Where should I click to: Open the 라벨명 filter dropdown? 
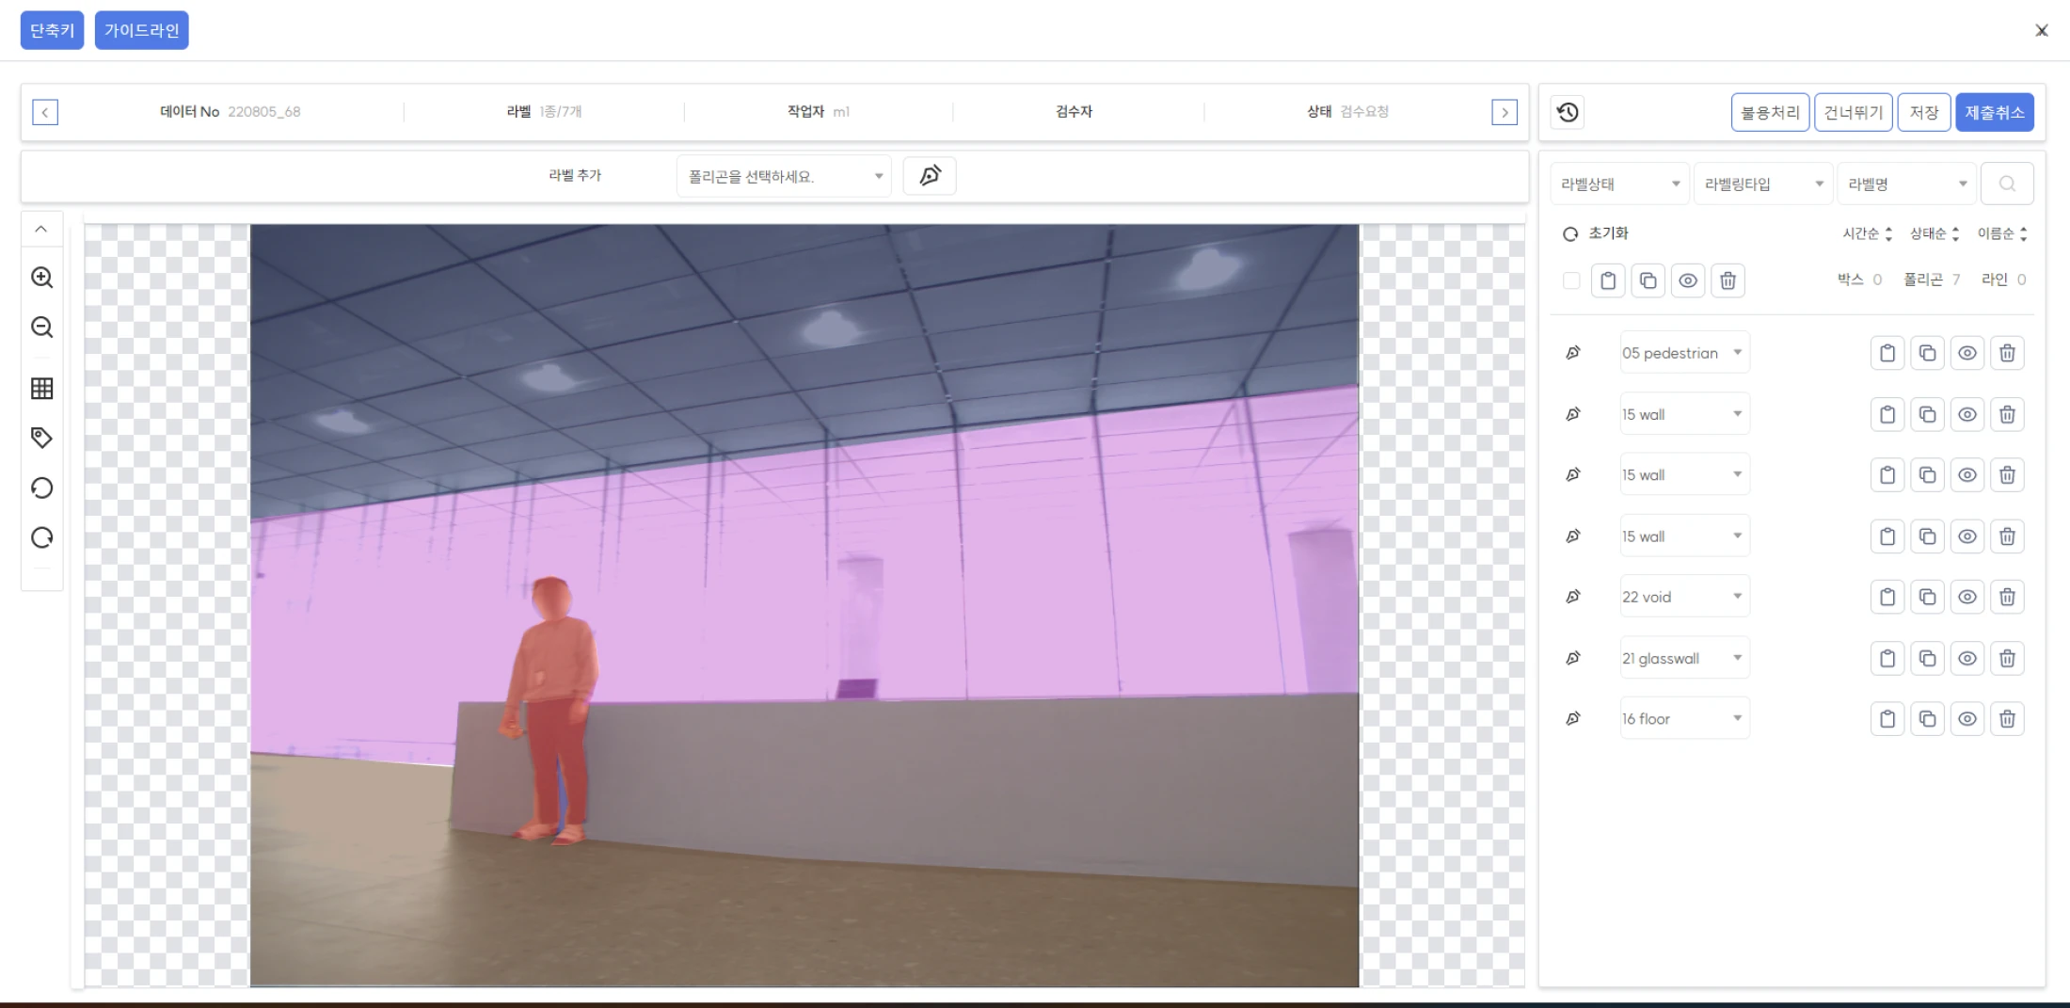(x=1906, y=184)
